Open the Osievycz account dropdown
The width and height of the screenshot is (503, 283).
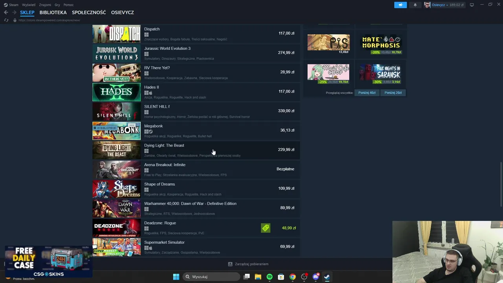tap(440, 5)
